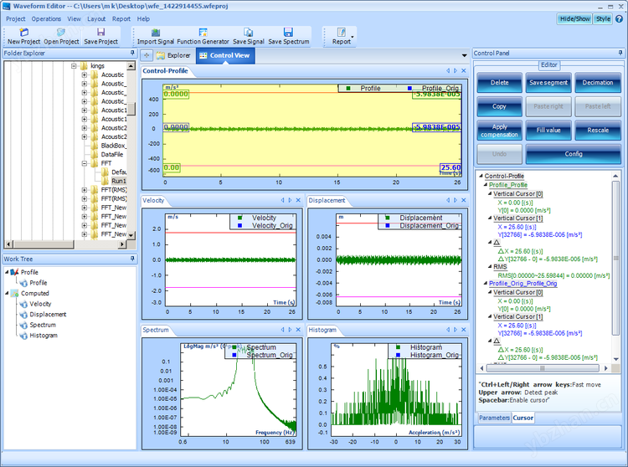
Task: Click the Histogram green legend swatch
Action: coord(398,347)
